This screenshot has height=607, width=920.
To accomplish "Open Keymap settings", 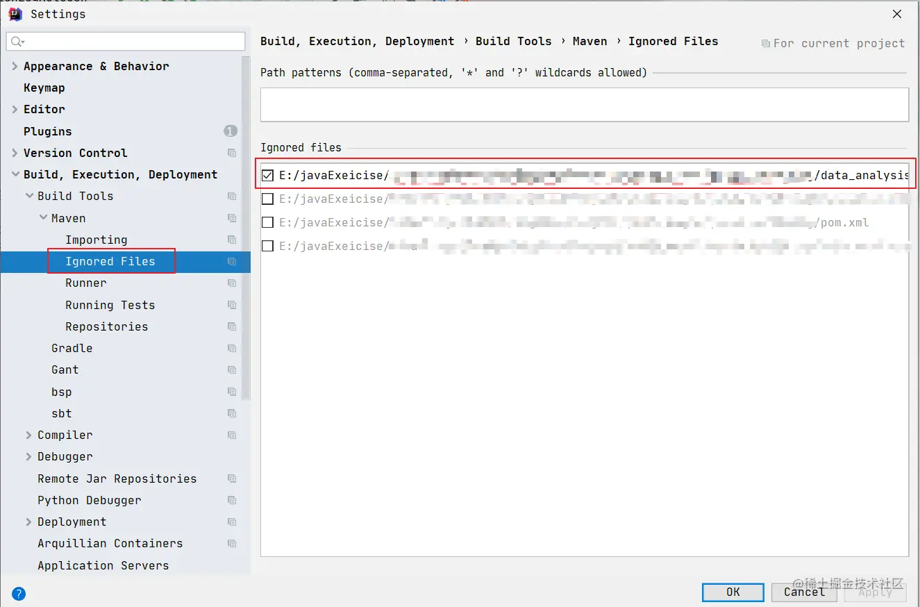I will coord(44,88).
